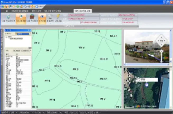This screenshot has width=173, height=114.
Task: Click the longitude field showing 126.768
Action: click(128, 15)
